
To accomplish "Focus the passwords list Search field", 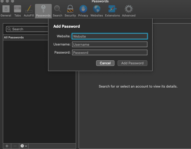I will pyautogui.click(x=27, y=29).
